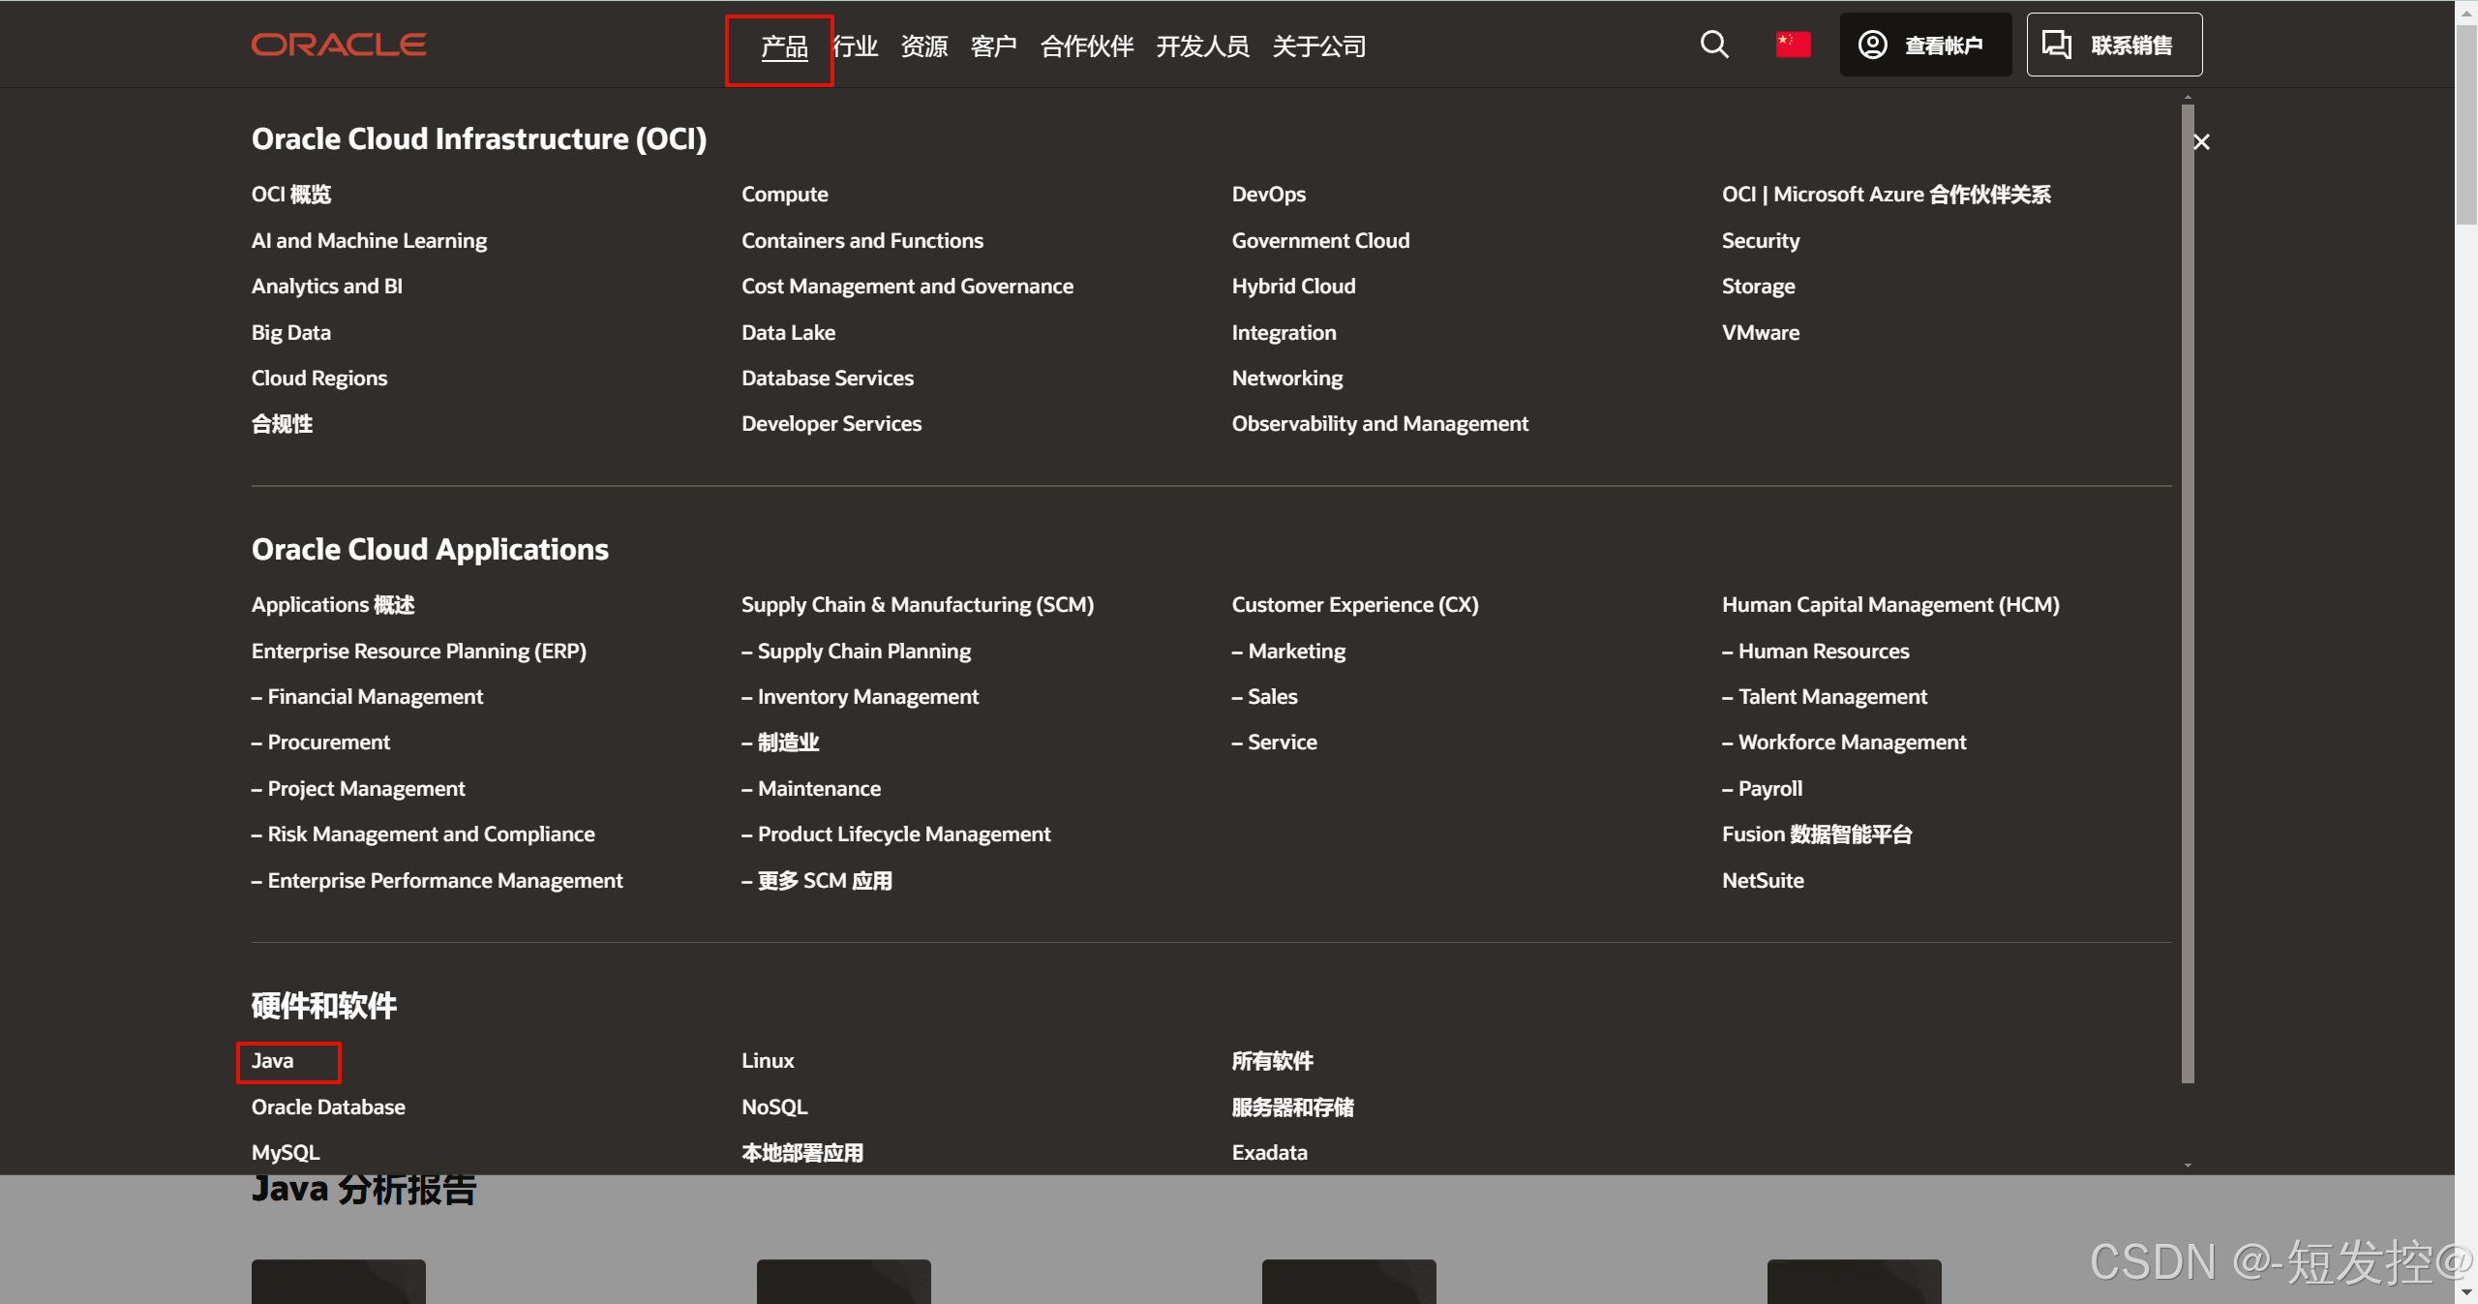Image resolution: width=2478 pixels, height=1304 pixels.
Task: Open Product Lifecycle Management
Action: 895,834
